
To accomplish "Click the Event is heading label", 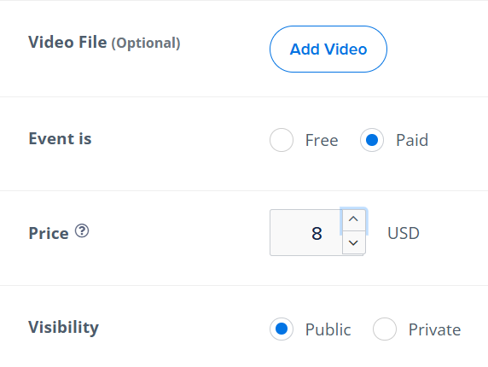I will click(60, 138).
